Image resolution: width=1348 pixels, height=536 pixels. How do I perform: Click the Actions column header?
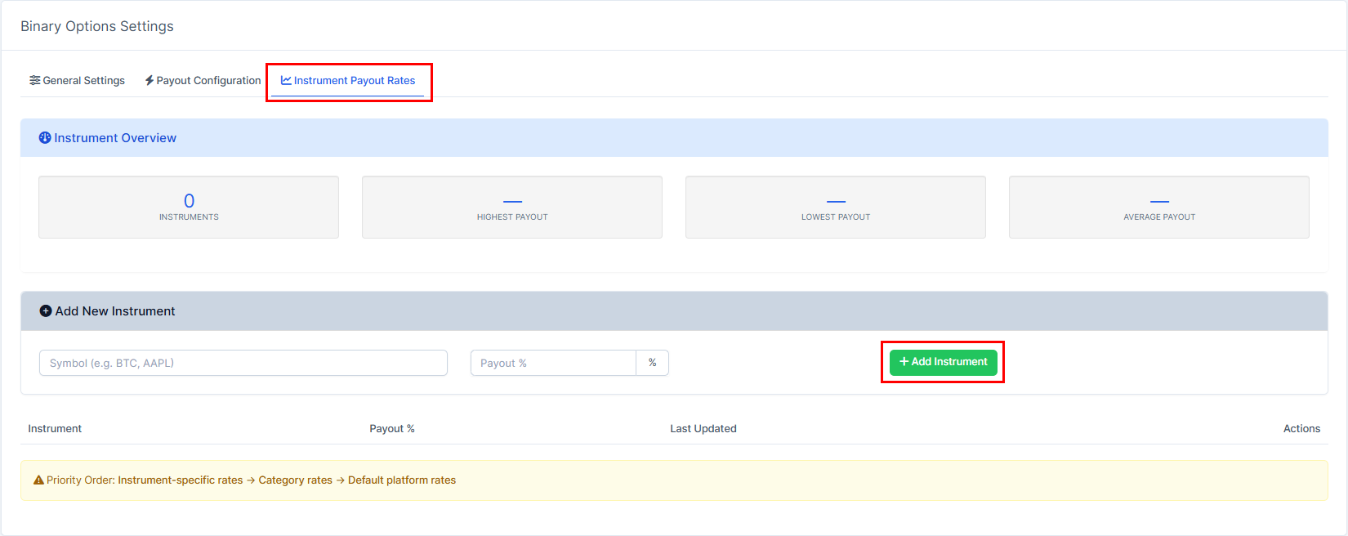pos(1301,429)
